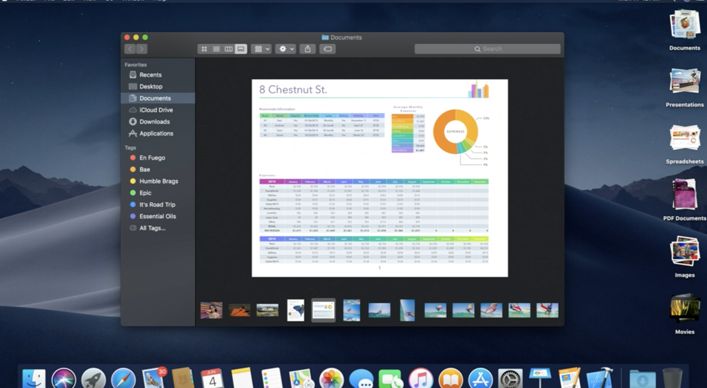
Task: Select the Iceland landscape thumbnail
Action: tap(267, 310)
